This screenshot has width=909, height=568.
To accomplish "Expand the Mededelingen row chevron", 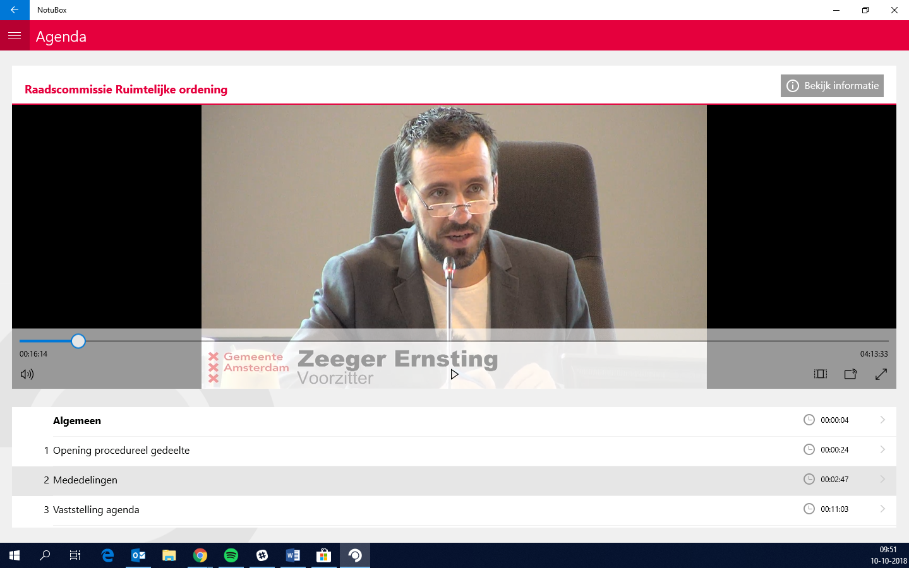I will tap(882, 480).
